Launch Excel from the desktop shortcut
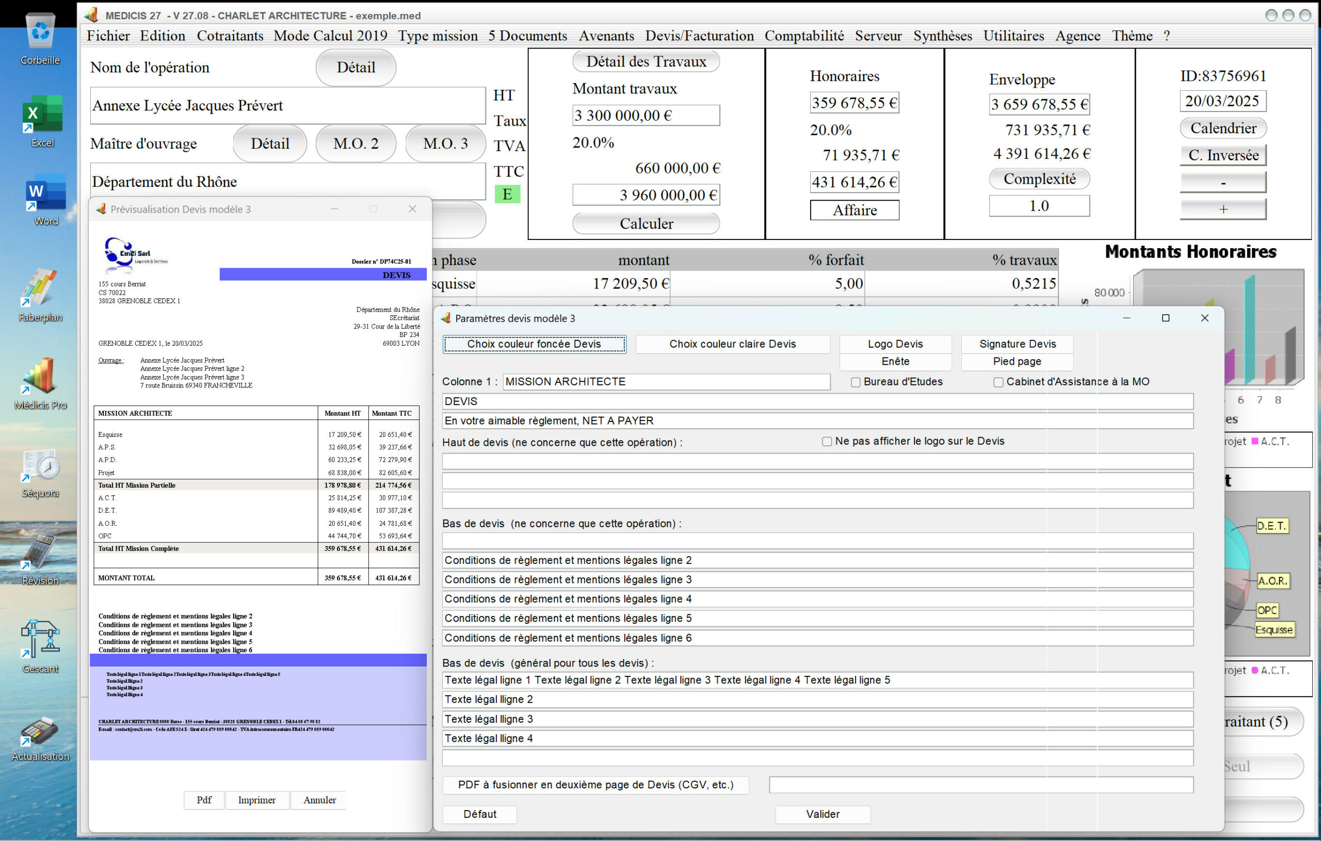This screenshot has width=1321, height=841. 42,114
